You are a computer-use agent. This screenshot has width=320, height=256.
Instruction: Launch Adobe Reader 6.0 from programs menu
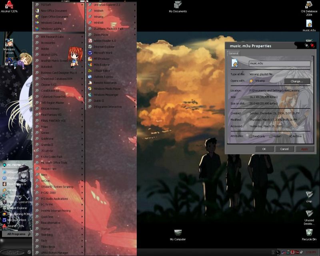(111, 41)
